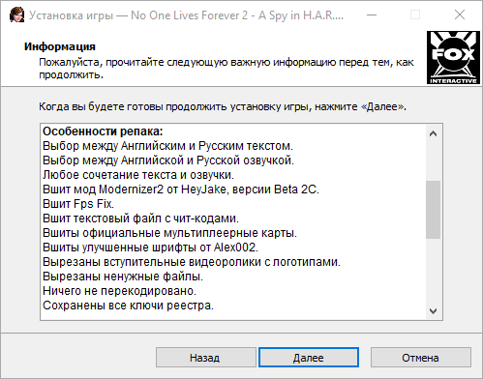Cancel installation with Отмена button
Image resolution: width=483 pixels, height=379 pixels.
point(420,358)
